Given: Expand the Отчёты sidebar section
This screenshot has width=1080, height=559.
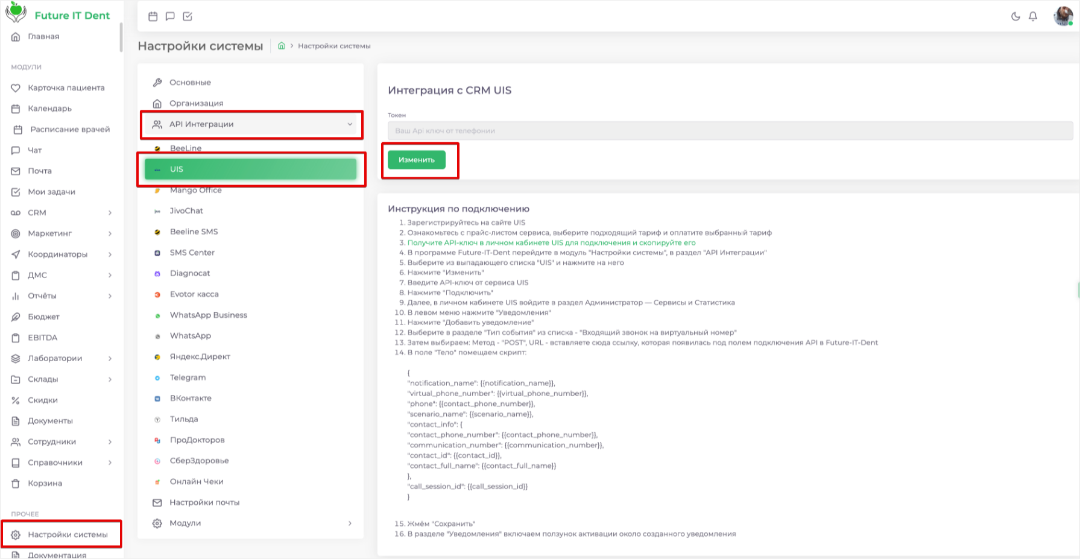Looking at the screenshot, I should coord(60,296).
